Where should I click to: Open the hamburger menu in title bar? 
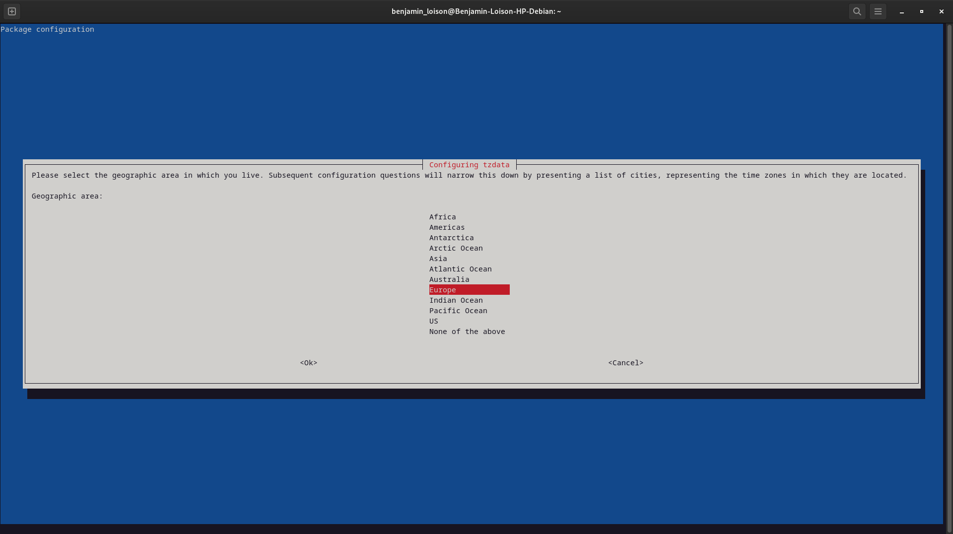coord(878,11)
